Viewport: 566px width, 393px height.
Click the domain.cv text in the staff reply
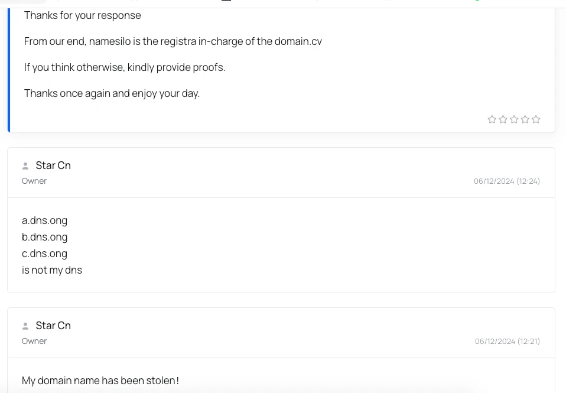click(x=298, y=41)
